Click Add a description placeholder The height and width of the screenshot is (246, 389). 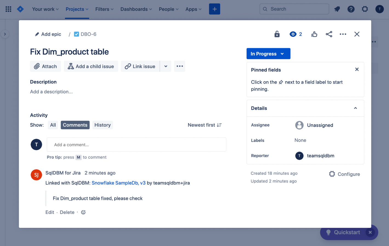click(x=51, y=92)
